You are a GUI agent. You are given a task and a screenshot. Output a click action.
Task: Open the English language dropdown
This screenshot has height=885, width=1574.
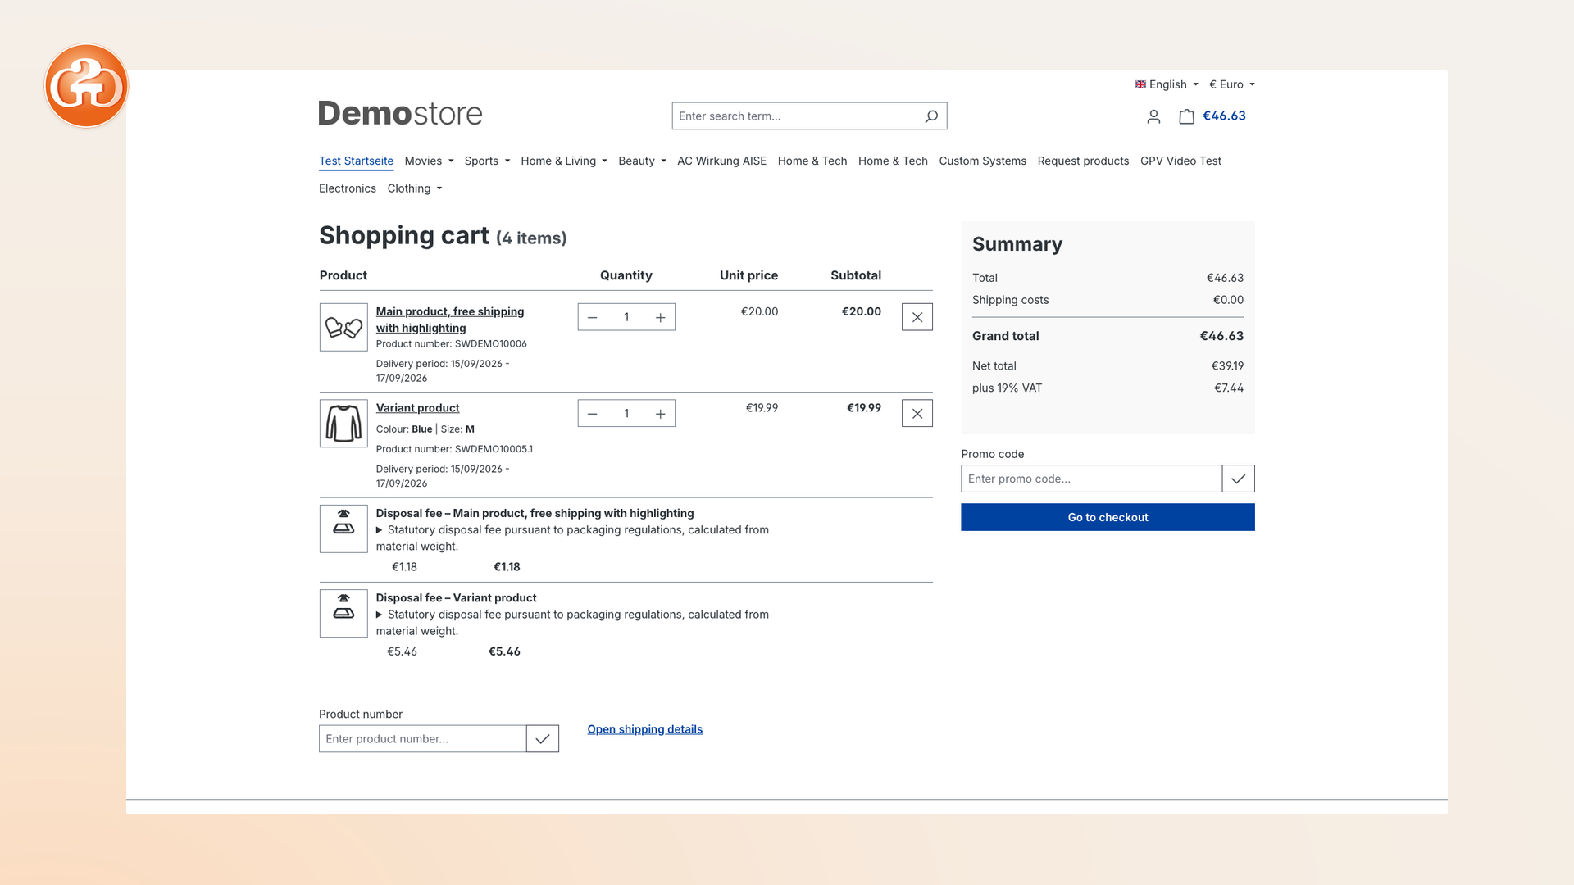1167,84
